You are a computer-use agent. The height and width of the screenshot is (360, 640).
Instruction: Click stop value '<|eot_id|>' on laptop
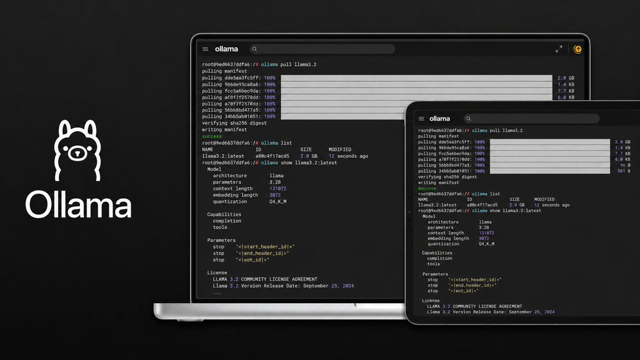(252, 260)
